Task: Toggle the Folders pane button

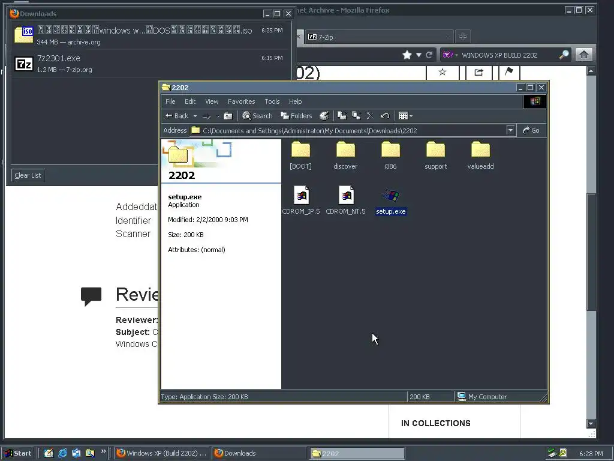Action: (296, 116)
